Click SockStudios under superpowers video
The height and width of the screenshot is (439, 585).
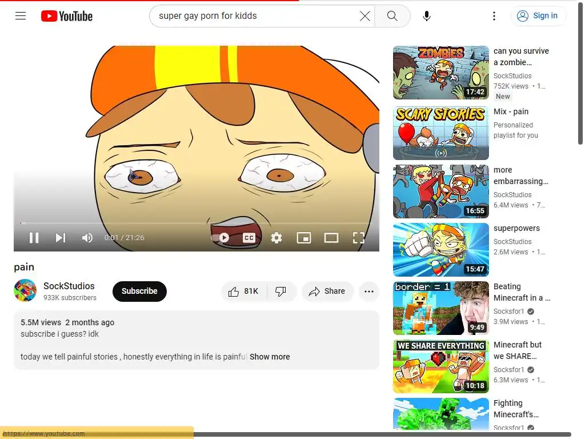tap(512, 242)
